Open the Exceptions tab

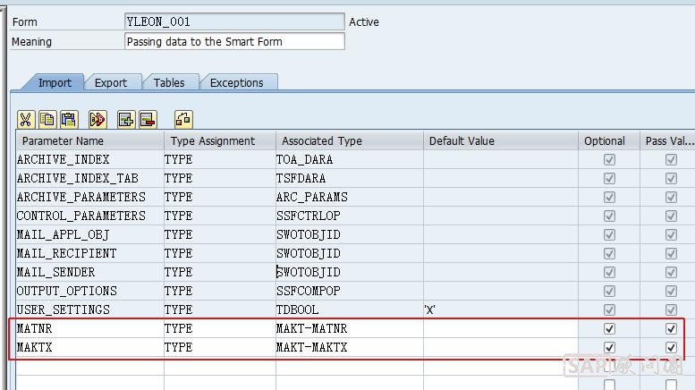pyautogui.click(x=237, y=83)
